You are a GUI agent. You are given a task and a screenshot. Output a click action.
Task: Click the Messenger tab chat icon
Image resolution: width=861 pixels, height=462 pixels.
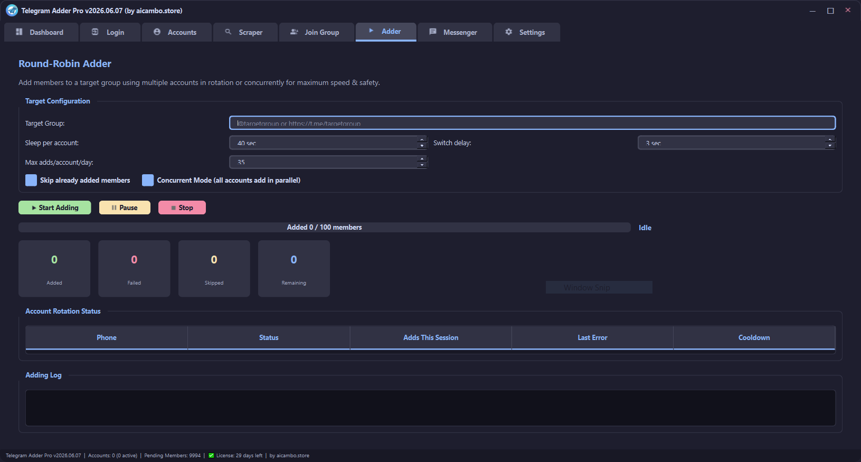tap(433, 32)
